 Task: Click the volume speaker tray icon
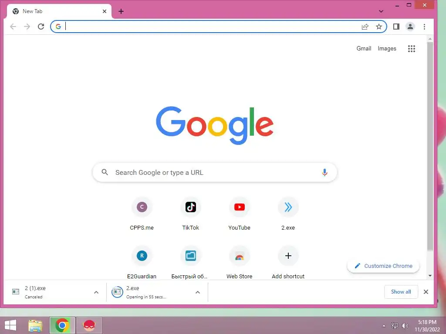[405, 326]
